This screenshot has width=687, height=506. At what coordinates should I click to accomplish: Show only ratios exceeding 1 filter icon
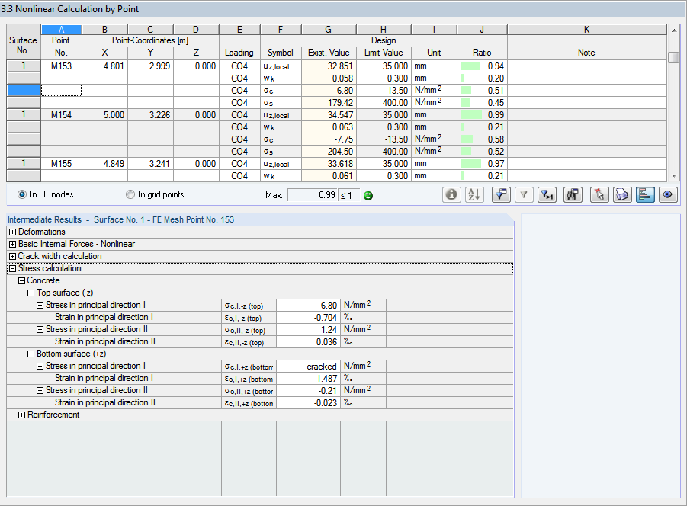(x=546, y=194)
